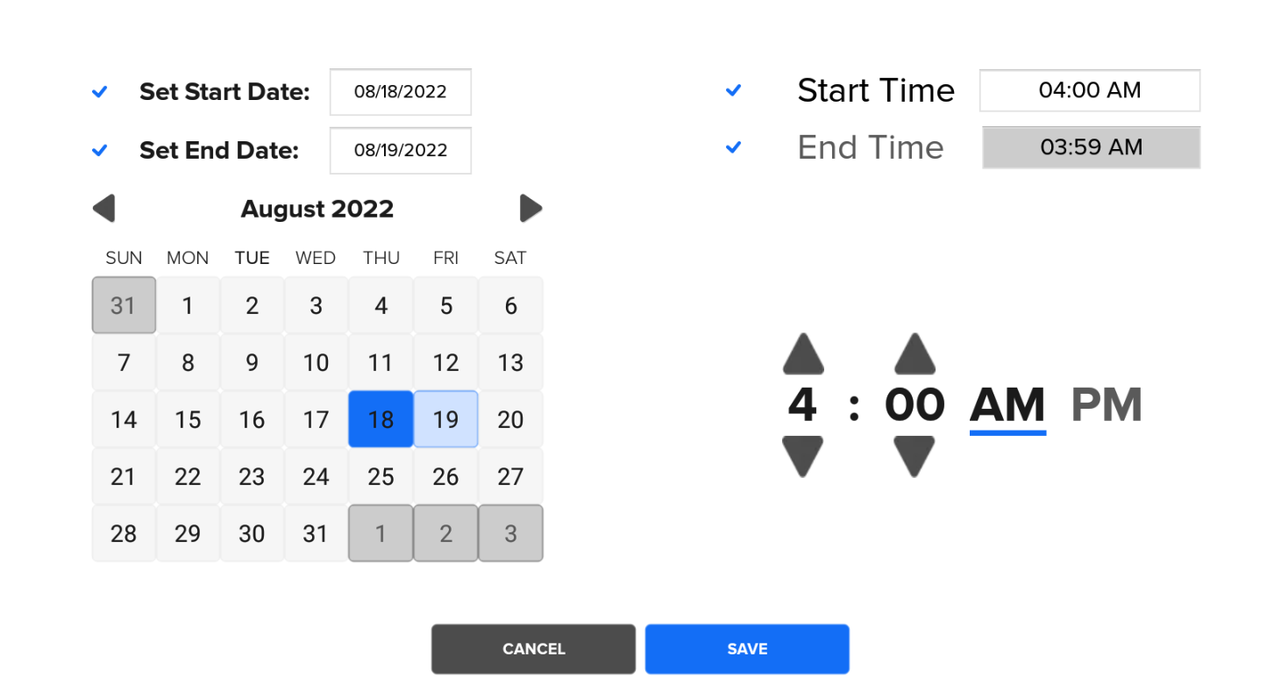Select August 25 on the calendar
Viewport: 1281px width, 678px height.
tap(381, 476)
